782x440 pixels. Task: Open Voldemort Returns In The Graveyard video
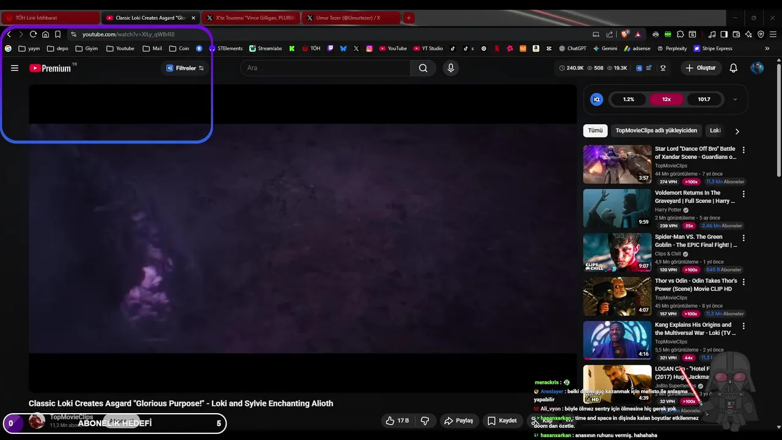pyautogui.click(x=617, y=208)
